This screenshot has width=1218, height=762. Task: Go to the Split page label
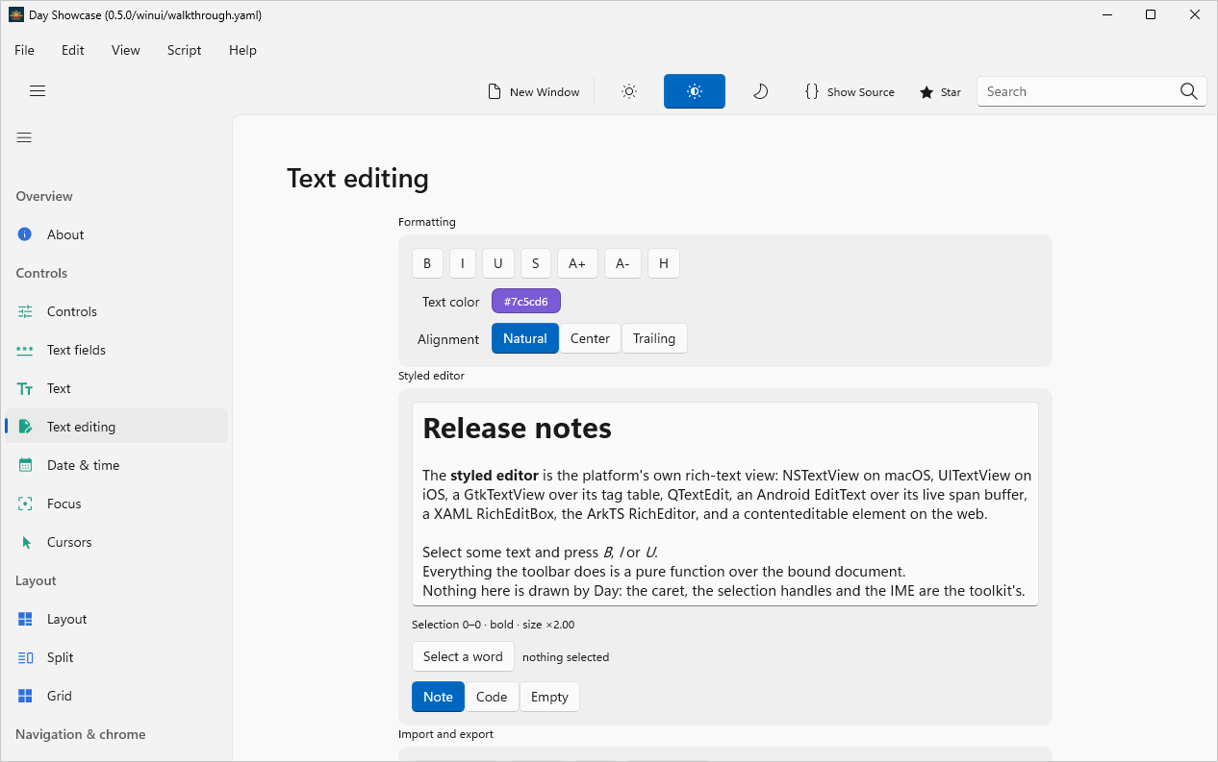61,657
